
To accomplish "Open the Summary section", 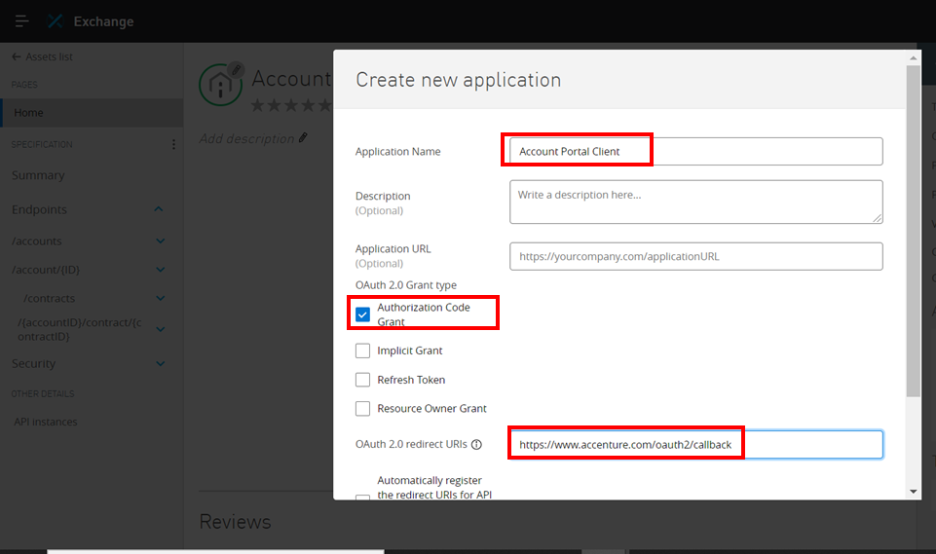I will [38, 175].
